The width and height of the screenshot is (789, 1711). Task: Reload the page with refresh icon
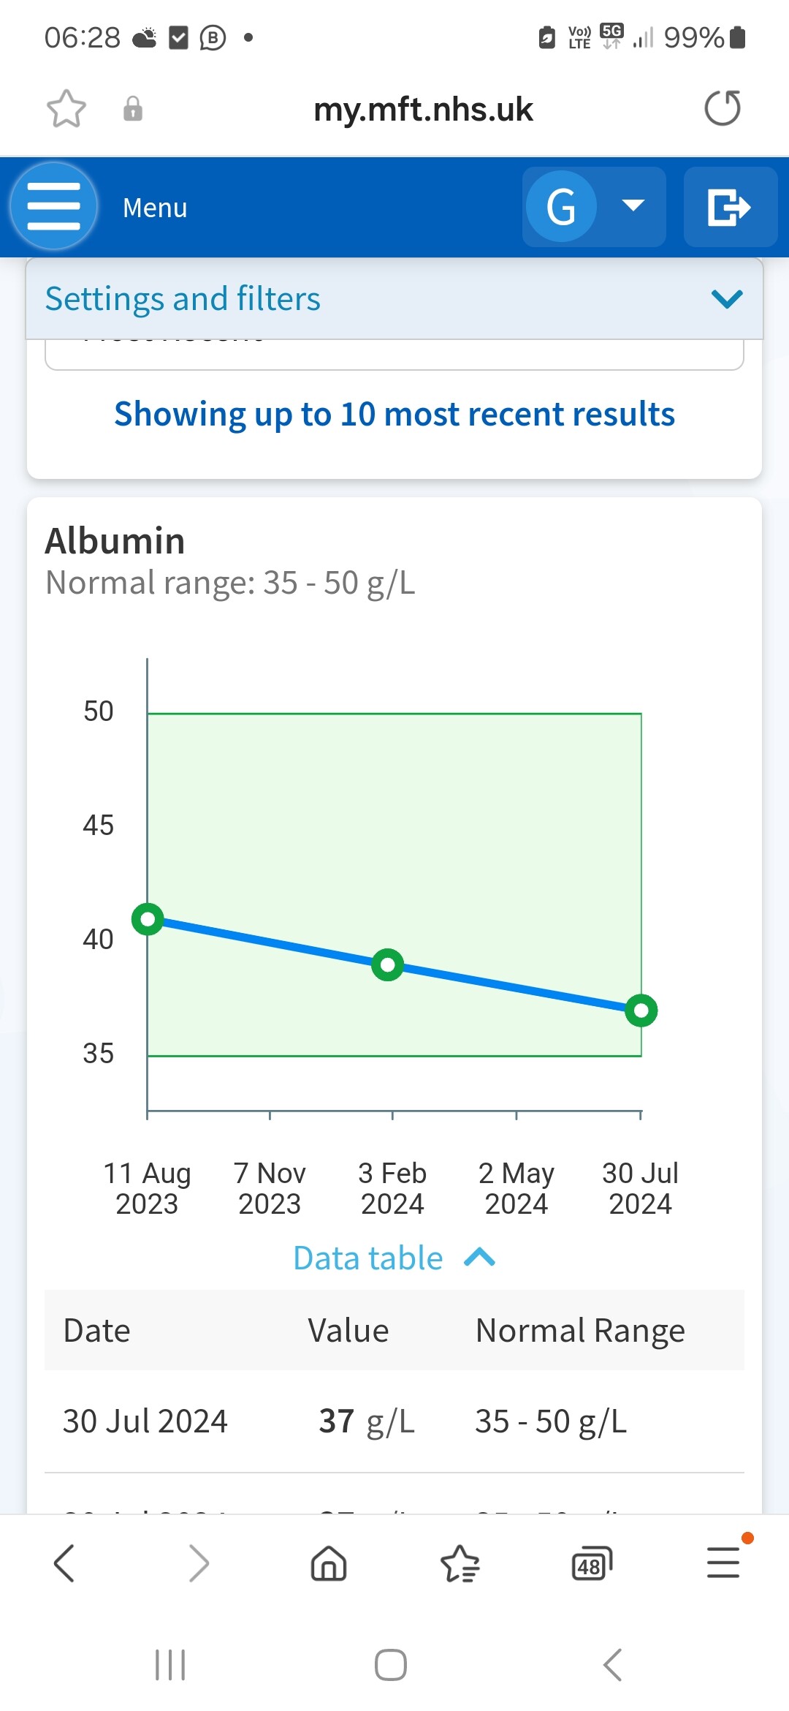(x=723, y=109)
